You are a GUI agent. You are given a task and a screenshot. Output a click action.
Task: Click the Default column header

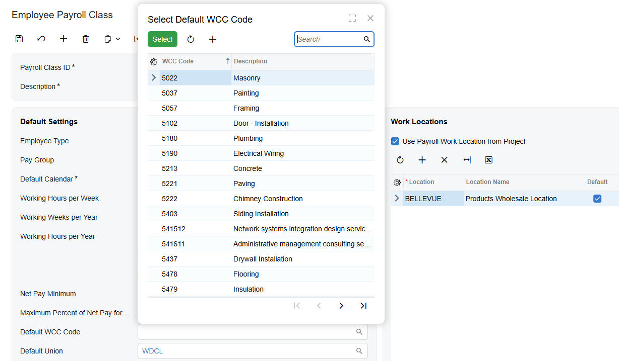[597, 182]
